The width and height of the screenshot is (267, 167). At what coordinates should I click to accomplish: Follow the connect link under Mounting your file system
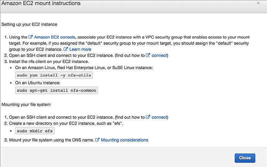pyautogui.click(x=159, y=117)
